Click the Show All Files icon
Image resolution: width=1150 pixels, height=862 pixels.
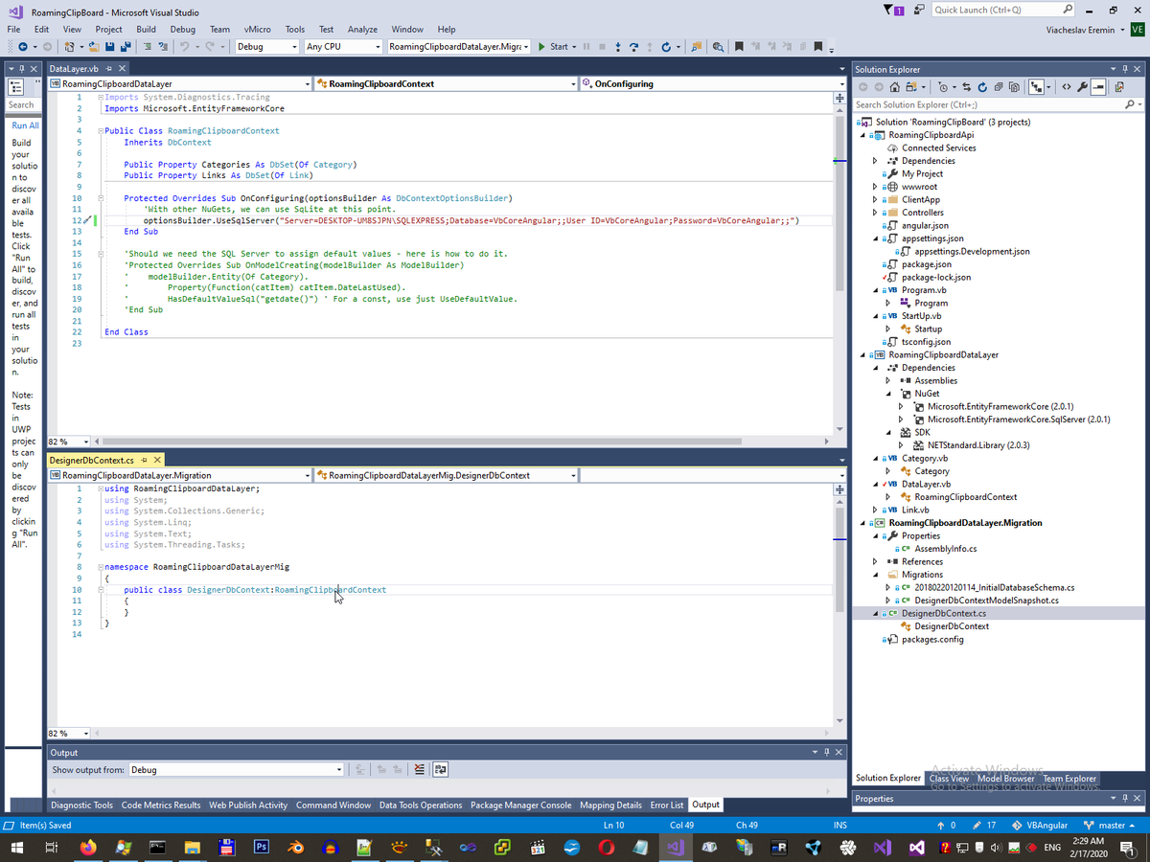[x=1013, y=86]
